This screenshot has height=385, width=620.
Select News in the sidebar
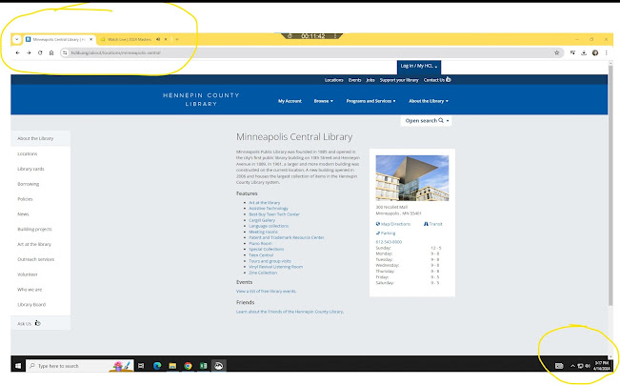(23, 214)
